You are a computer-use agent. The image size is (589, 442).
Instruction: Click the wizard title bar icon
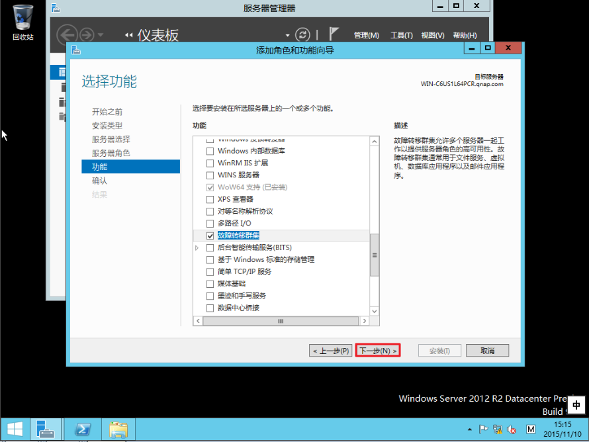[76, 50]
